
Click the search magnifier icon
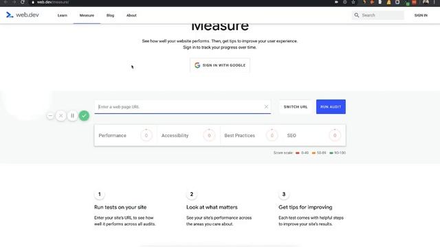[x=356, y=15]
